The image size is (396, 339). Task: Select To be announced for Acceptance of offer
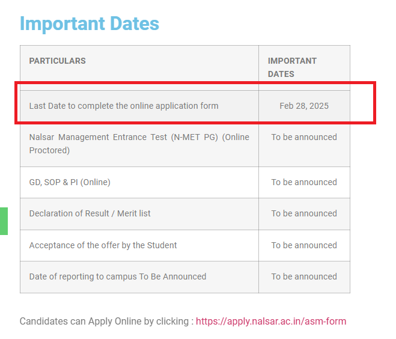pos(304,245)
